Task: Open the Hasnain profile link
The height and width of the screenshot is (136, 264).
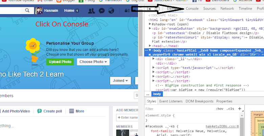Action: (51, 10)
